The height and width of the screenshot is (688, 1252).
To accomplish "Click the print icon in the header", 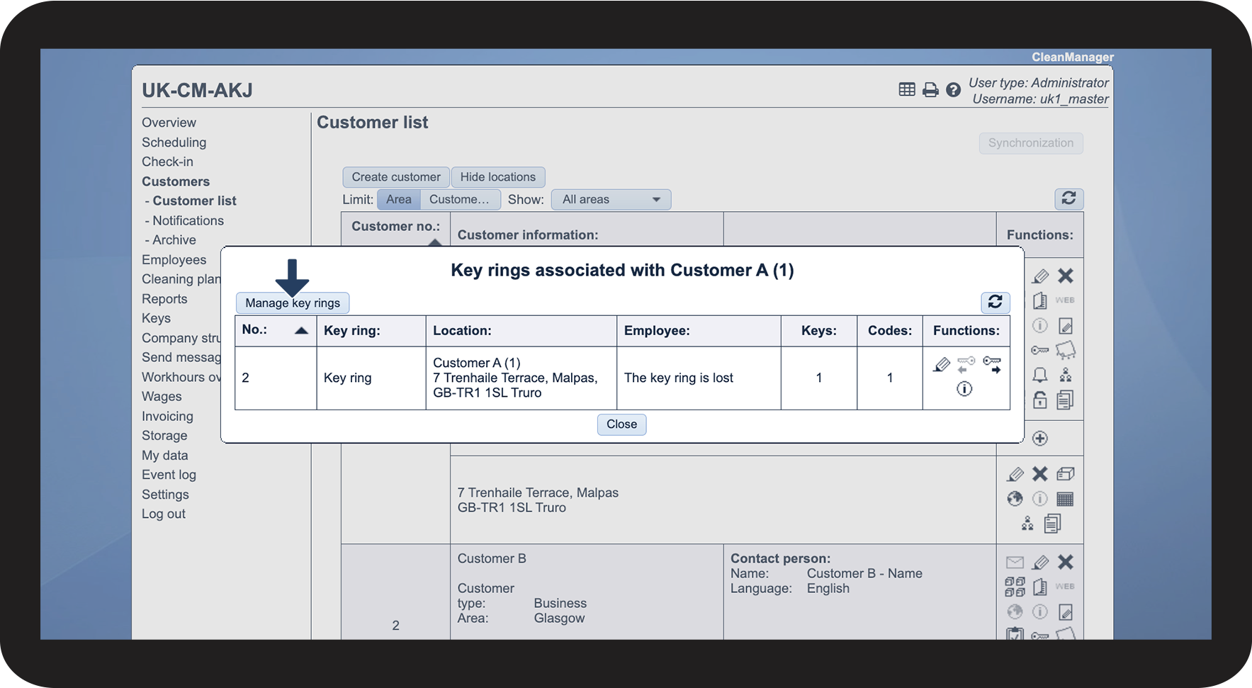I will (x=930, y=90).
